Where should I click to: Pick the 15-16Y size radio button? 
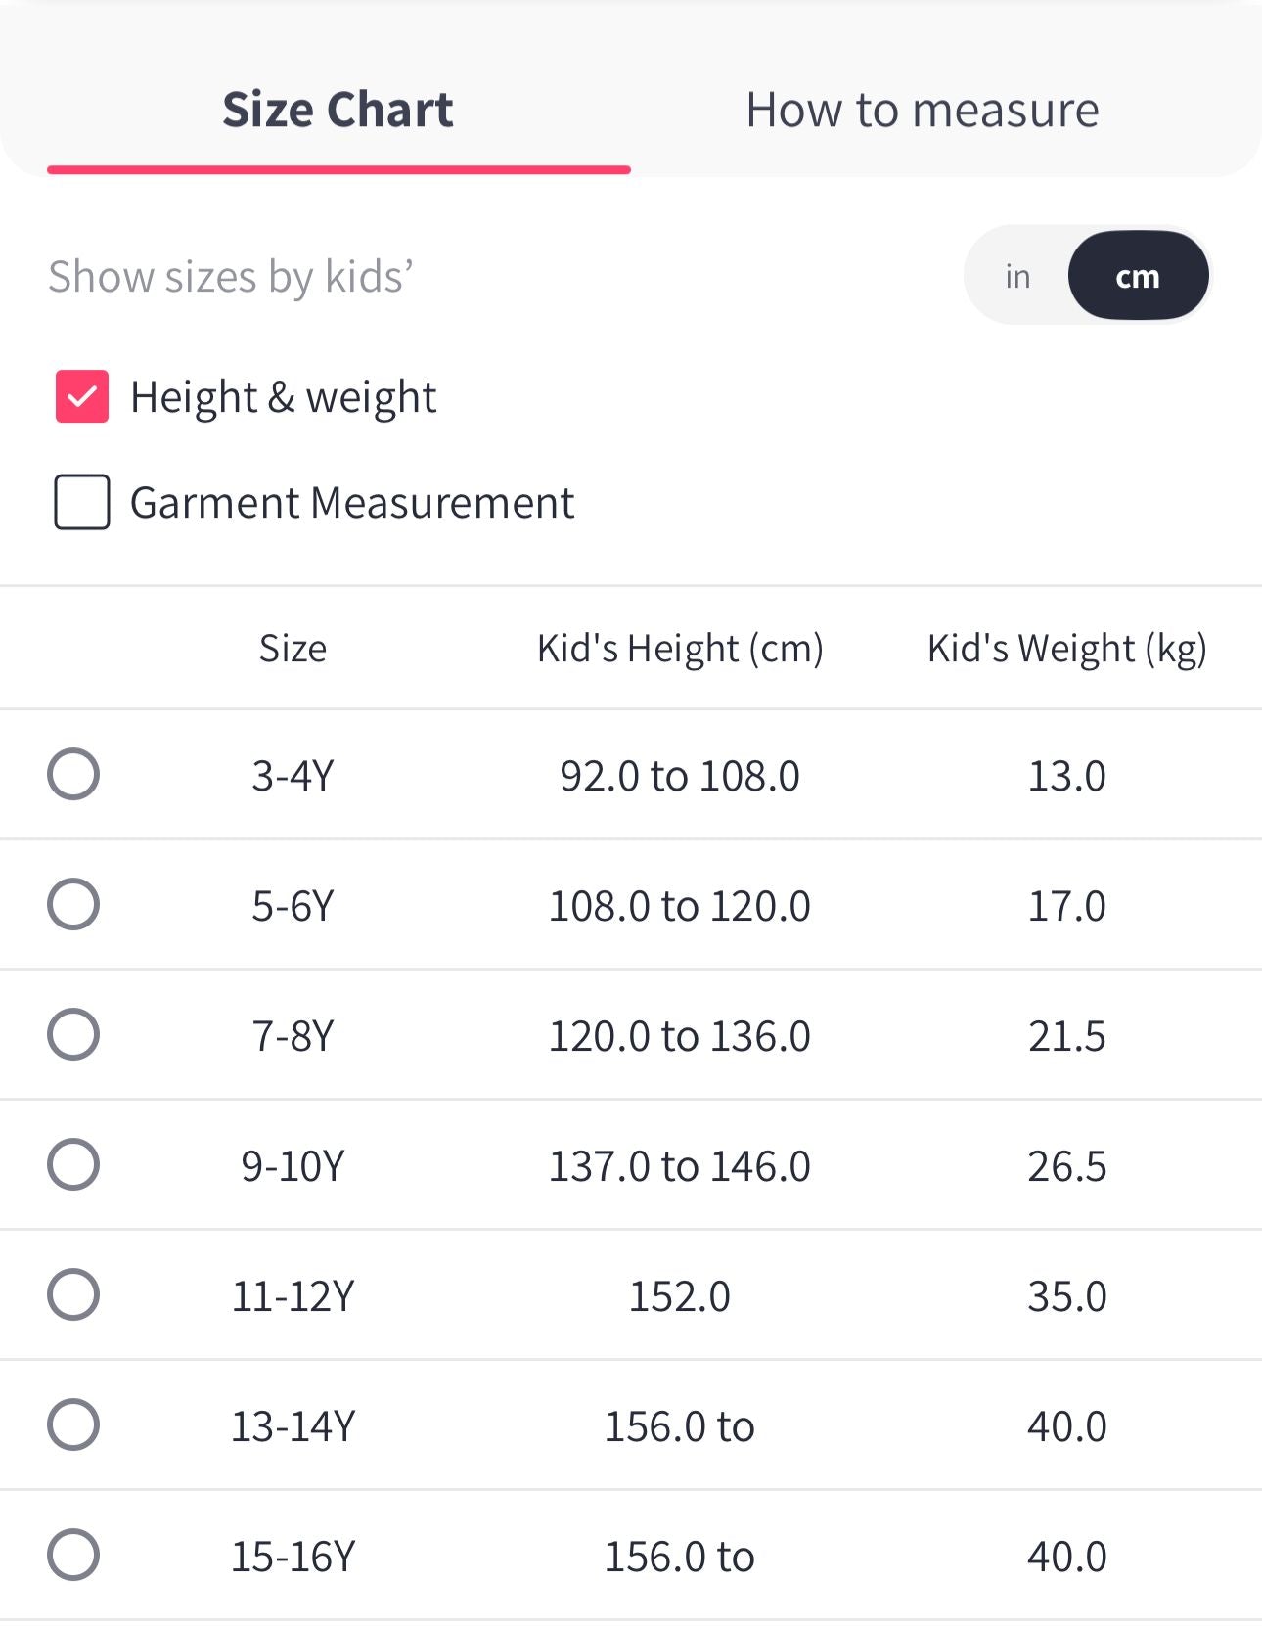click(x=73, y=1555)
